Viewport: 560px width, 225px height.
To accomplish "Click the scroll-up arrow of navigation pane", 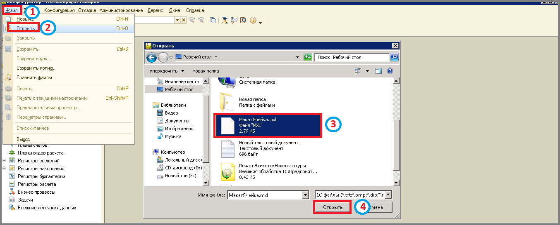I will click(206, 81).
